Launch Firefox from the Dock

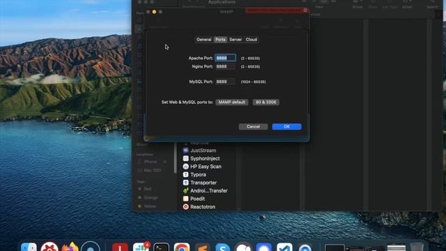click(70, 247)
